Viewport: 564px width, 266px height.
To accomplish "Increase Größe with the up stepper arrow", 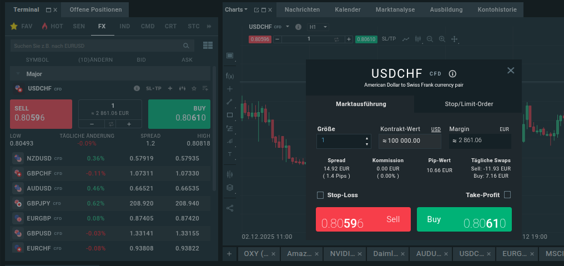I will coord(366,138).
